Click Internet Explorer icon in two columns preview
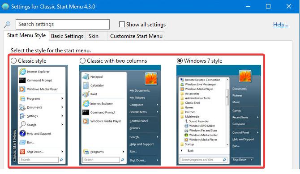This screenshot has width=300, height=174. pyautogui.click(x=86, y=103)
